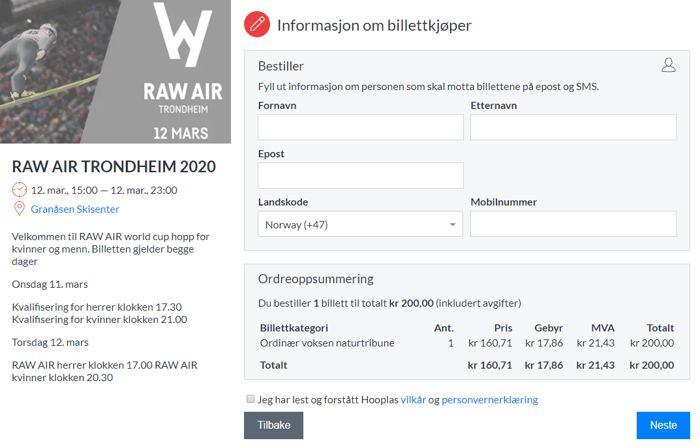Click the Mobilnummer field

(x=573, y=224)
